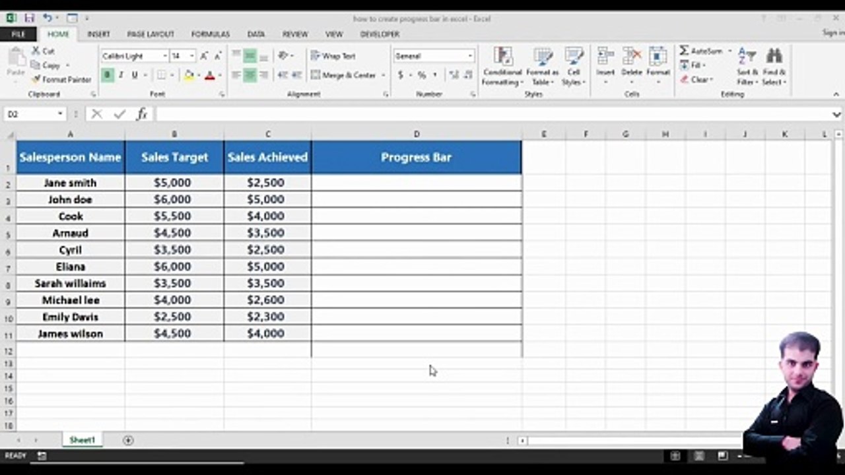Open the font size 14 dropdown

(191, 56)
